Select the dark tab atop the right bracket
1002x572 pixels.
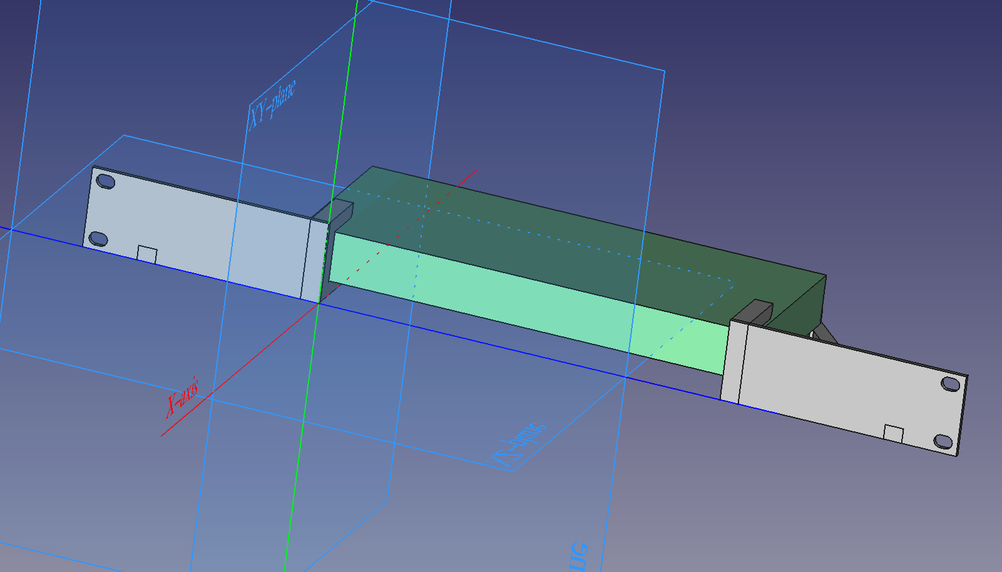[x=753, y=311]
